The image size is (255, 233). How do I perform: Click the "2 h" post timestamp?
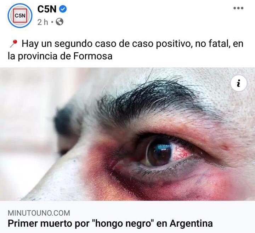43,22
